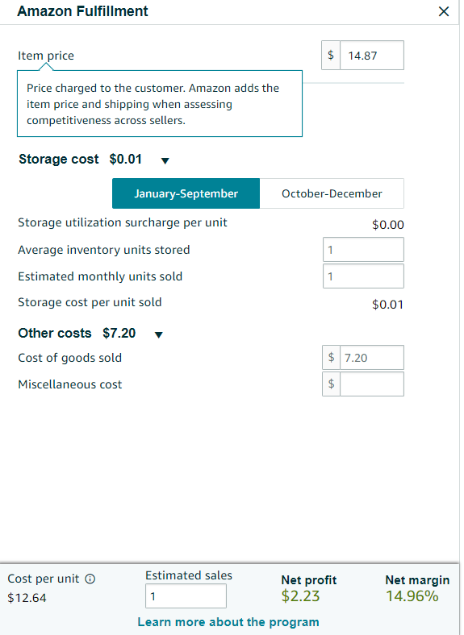Screen dimensions: 464x635
Task: Edit the Estimated sales field
Action: click(186, 596)
